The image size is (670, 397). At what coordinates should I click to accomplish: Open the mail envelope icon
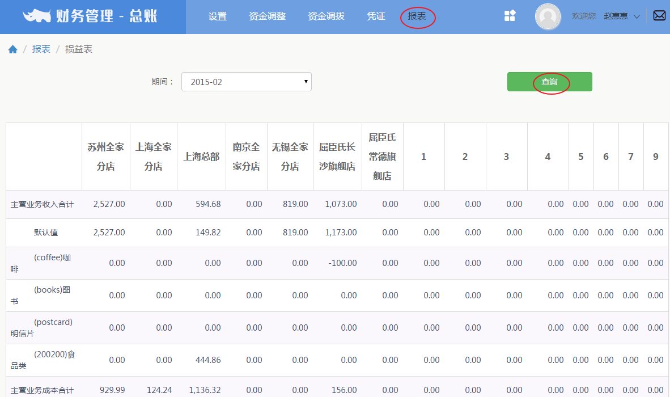tap(659, 16)
